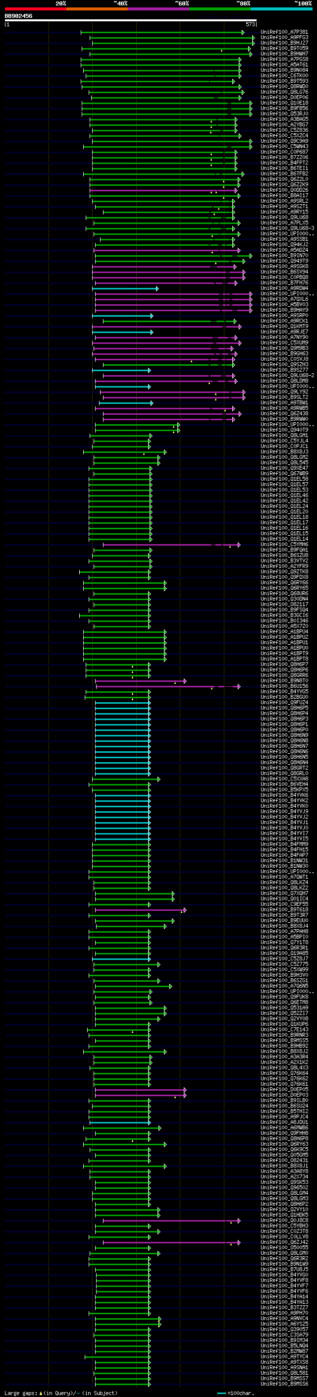Pick UniRef100_B9HAY9 from the hit list
This screenshot has width=317, height=1397.
point(284,310)
